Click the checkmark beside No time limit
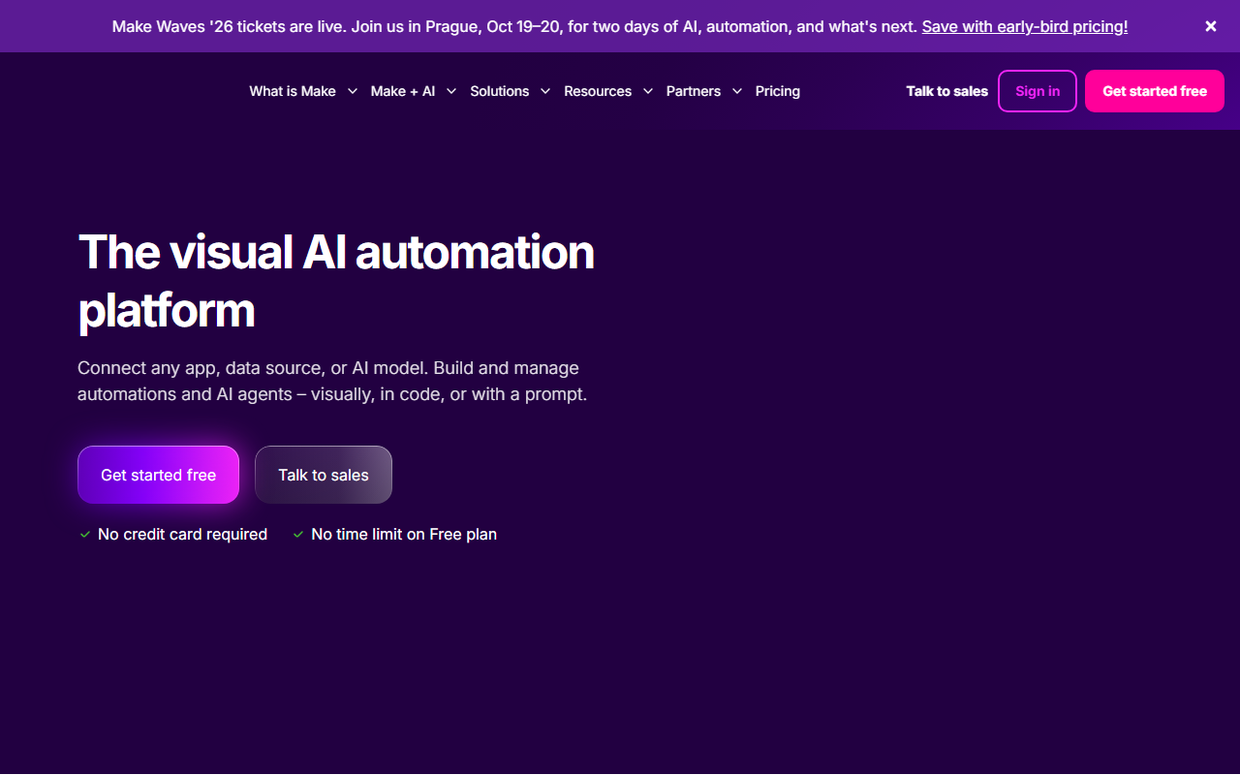 [x=298, y=535]
